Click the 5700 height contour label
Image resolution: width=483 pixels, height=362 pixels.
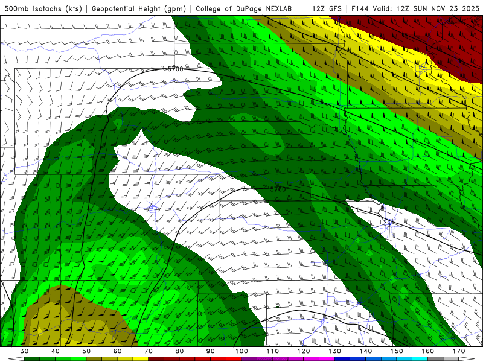coord(175,69)
